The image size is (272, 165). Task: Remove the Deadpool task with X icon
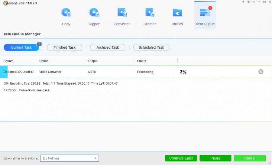click(261, 72)
